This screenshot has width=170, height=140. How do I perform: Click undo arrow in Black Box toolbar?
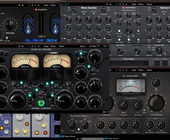tap(20, 5)
